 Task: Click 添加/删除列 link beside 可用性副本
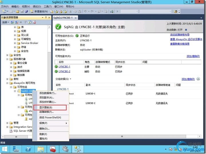tap(193, 56)
